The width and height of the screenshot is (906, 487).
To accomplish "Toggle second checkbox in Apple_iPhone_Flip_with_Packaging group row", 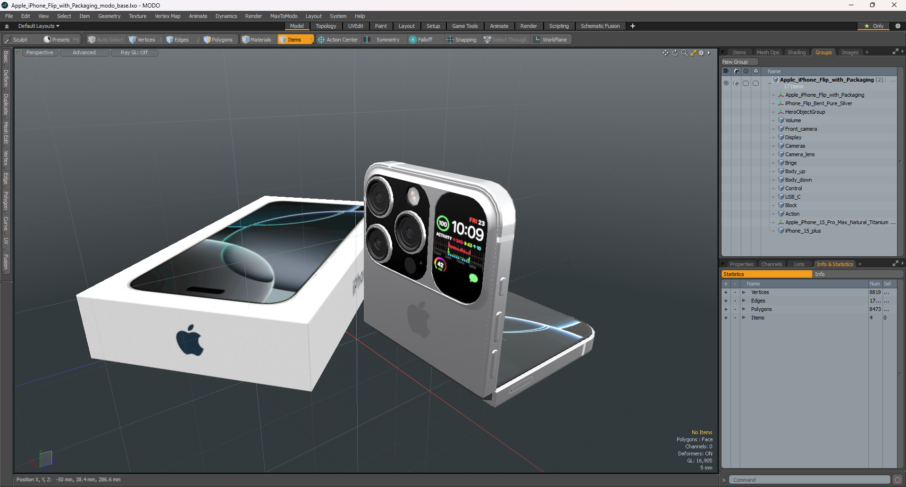I will [756, 83].
